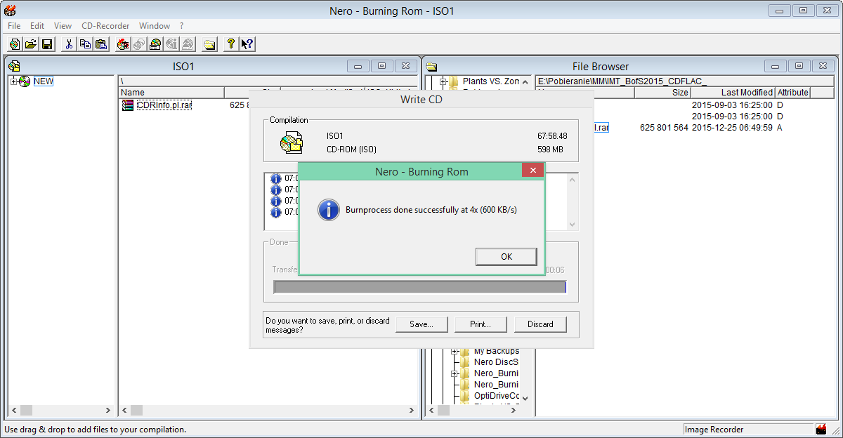The image size is (843, 438).
Task: Maximize the File Browser window
Action: pyautogui.click(x=799, y=66)
